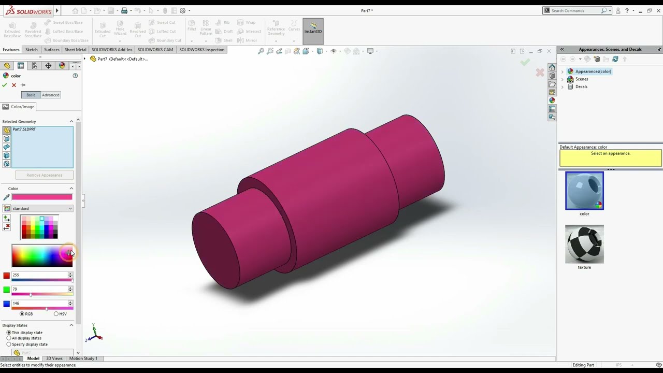Click the Zoom to Fit view icon

[x=261, y=51]
